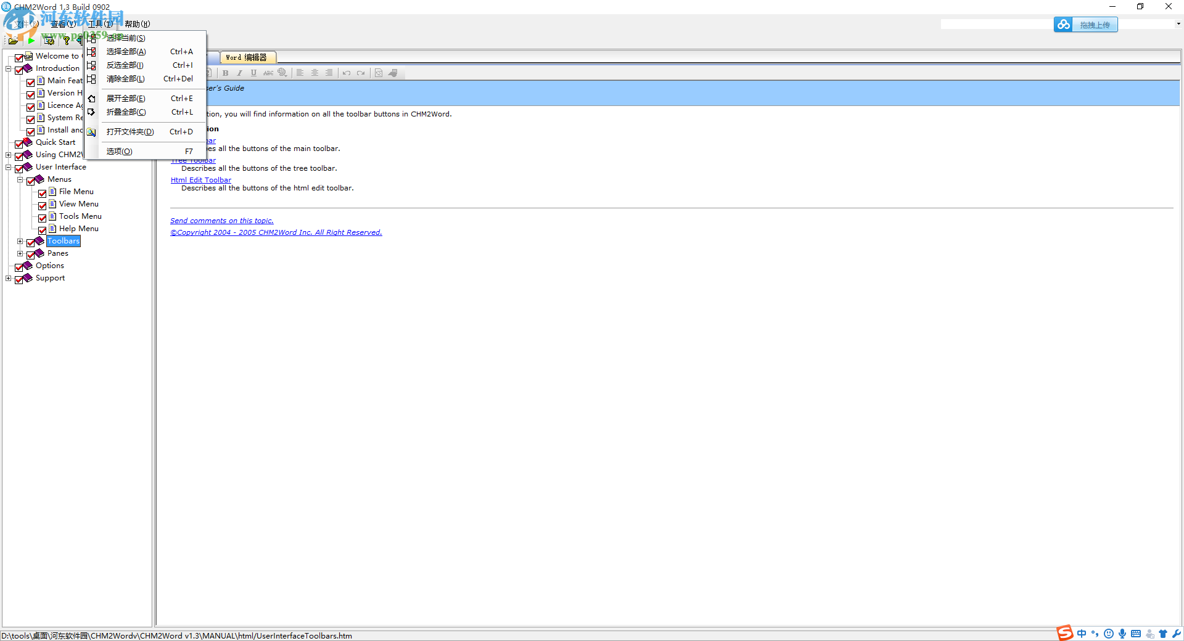Collapse the Introduction tree node
1184x641 pixels.
coord(9,68)
